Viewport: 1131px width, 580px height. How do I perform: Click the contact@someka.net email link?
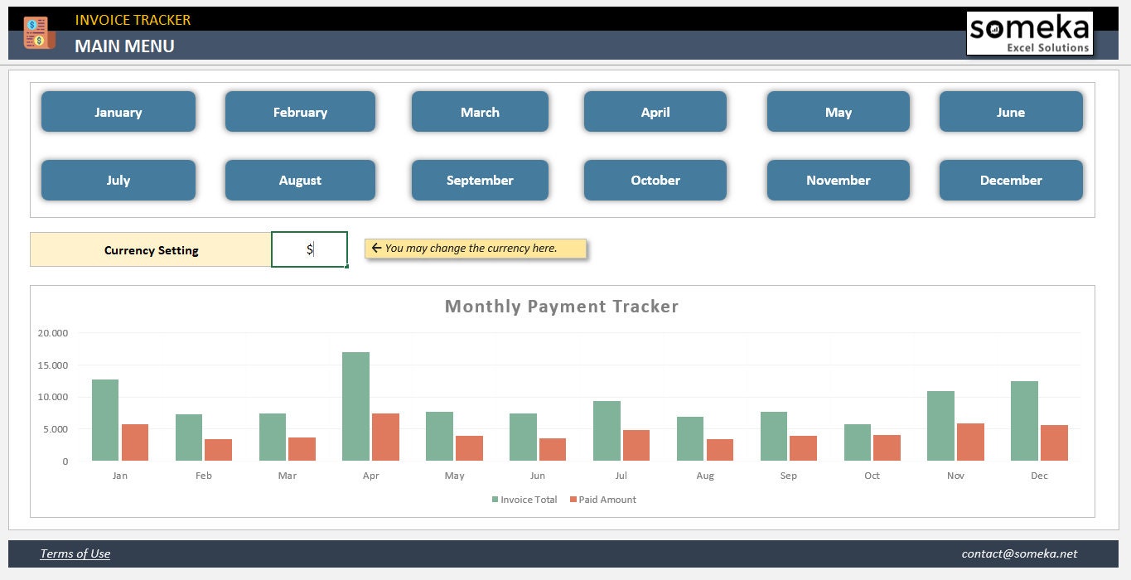1019,553
